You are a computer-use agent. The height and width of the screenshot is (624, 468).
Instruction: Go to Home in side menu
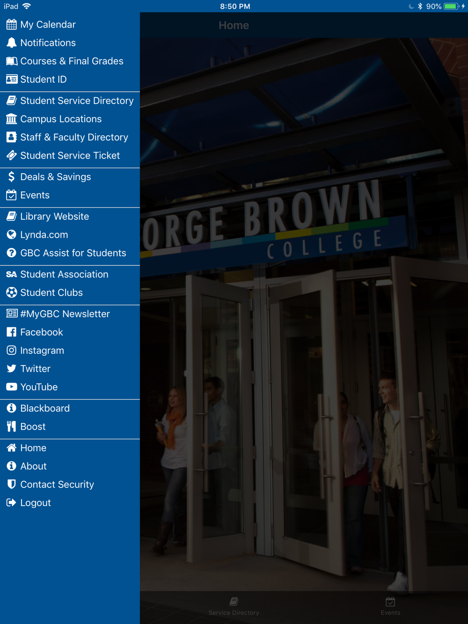tap(70, 448)
